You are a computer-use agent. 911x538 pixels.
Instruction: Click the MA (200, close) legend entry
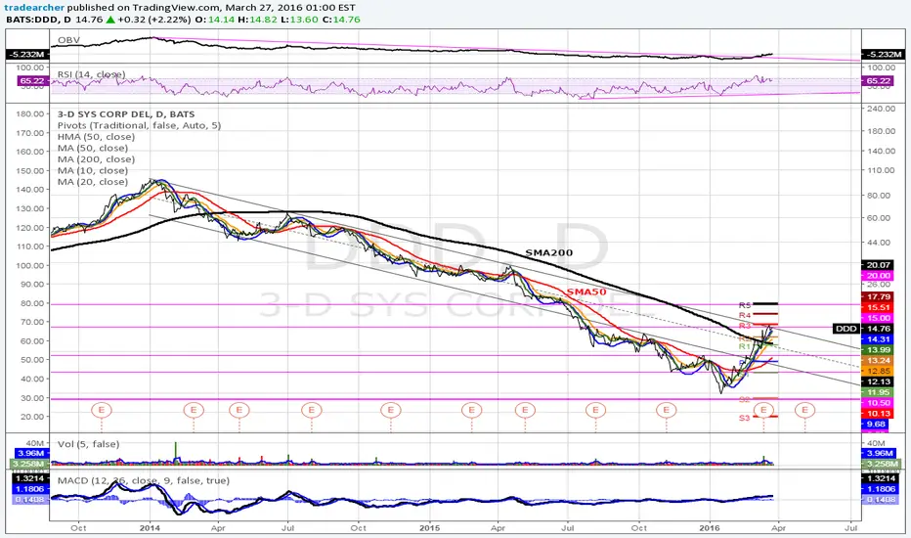tap(96, 158)
